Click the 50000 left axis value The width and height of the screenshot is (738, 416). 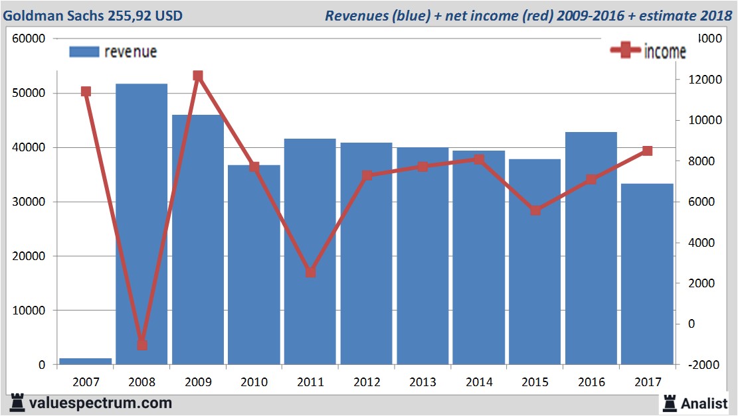(29, 93)
